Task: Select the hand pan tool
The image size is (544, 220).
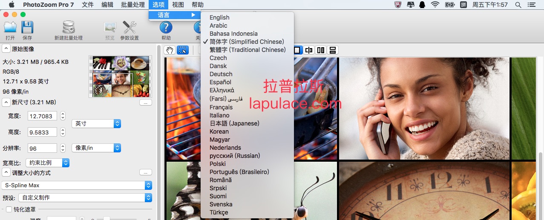Action: [170, 50]
